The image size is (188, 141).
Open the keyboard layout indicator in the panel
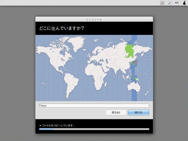point(162,3)
